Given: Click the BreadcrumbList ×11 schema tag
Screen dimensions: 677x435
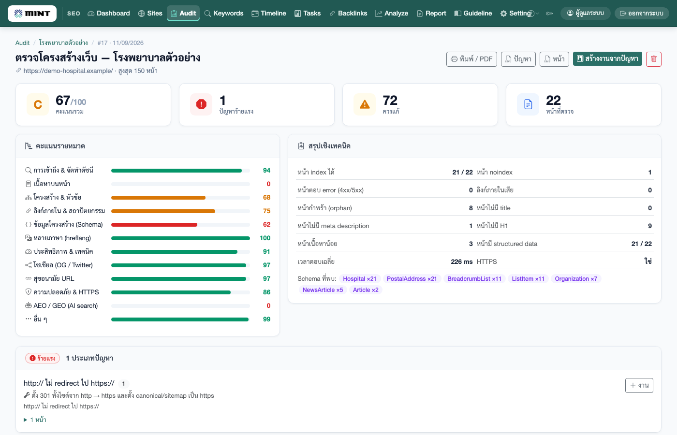Looking at the screenshot, I should click(474, 279).
